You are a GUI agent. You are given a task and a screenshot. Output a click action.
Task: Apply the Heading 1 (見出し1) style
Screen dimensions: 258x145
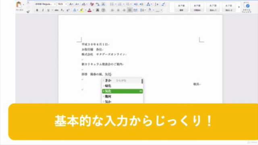click(213, 8)
